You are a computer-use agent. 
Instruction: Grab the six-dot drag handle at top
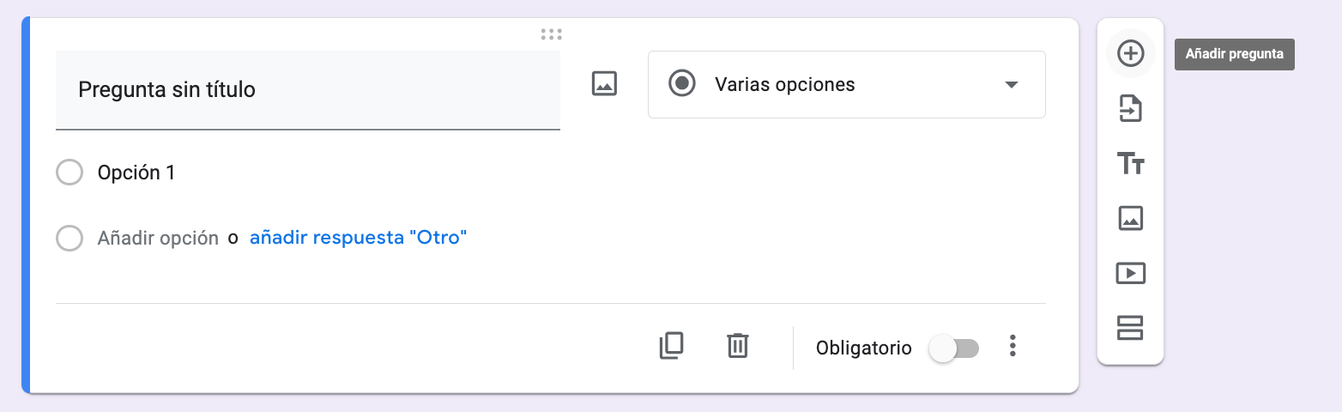coord(552,34)
